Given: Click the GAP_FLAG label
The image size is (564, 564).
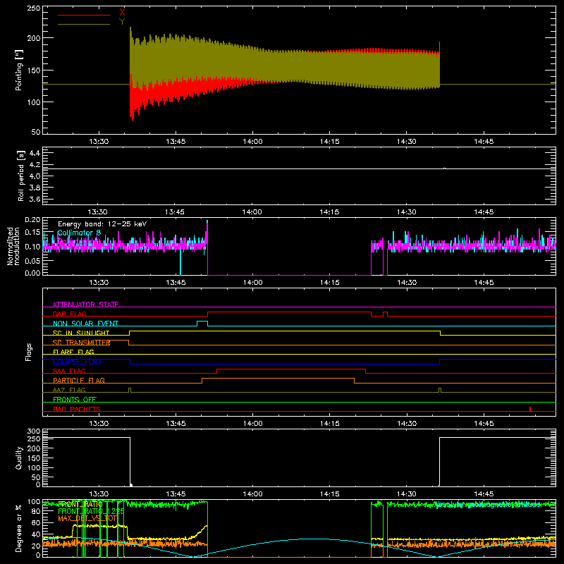Looking at the screenshot, I should click(x=69, y=314).
